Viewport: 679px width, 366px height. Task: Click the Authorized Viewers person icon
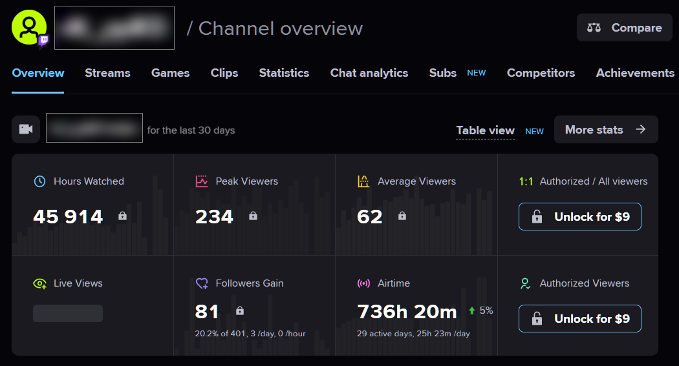pyautogui.click(x=525, y=283)
